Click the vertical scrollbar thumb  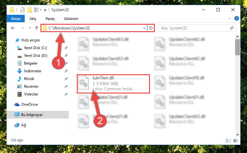pos(237,47)
